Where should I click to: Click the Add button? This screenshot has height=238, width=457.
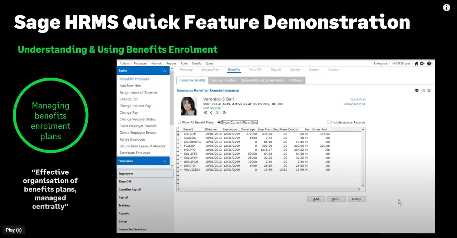tap(316, 199)
